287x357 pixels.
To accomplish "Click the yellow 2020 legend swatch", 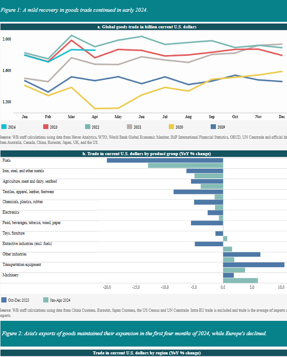I will pyautogui.click(x=171, y=127).
